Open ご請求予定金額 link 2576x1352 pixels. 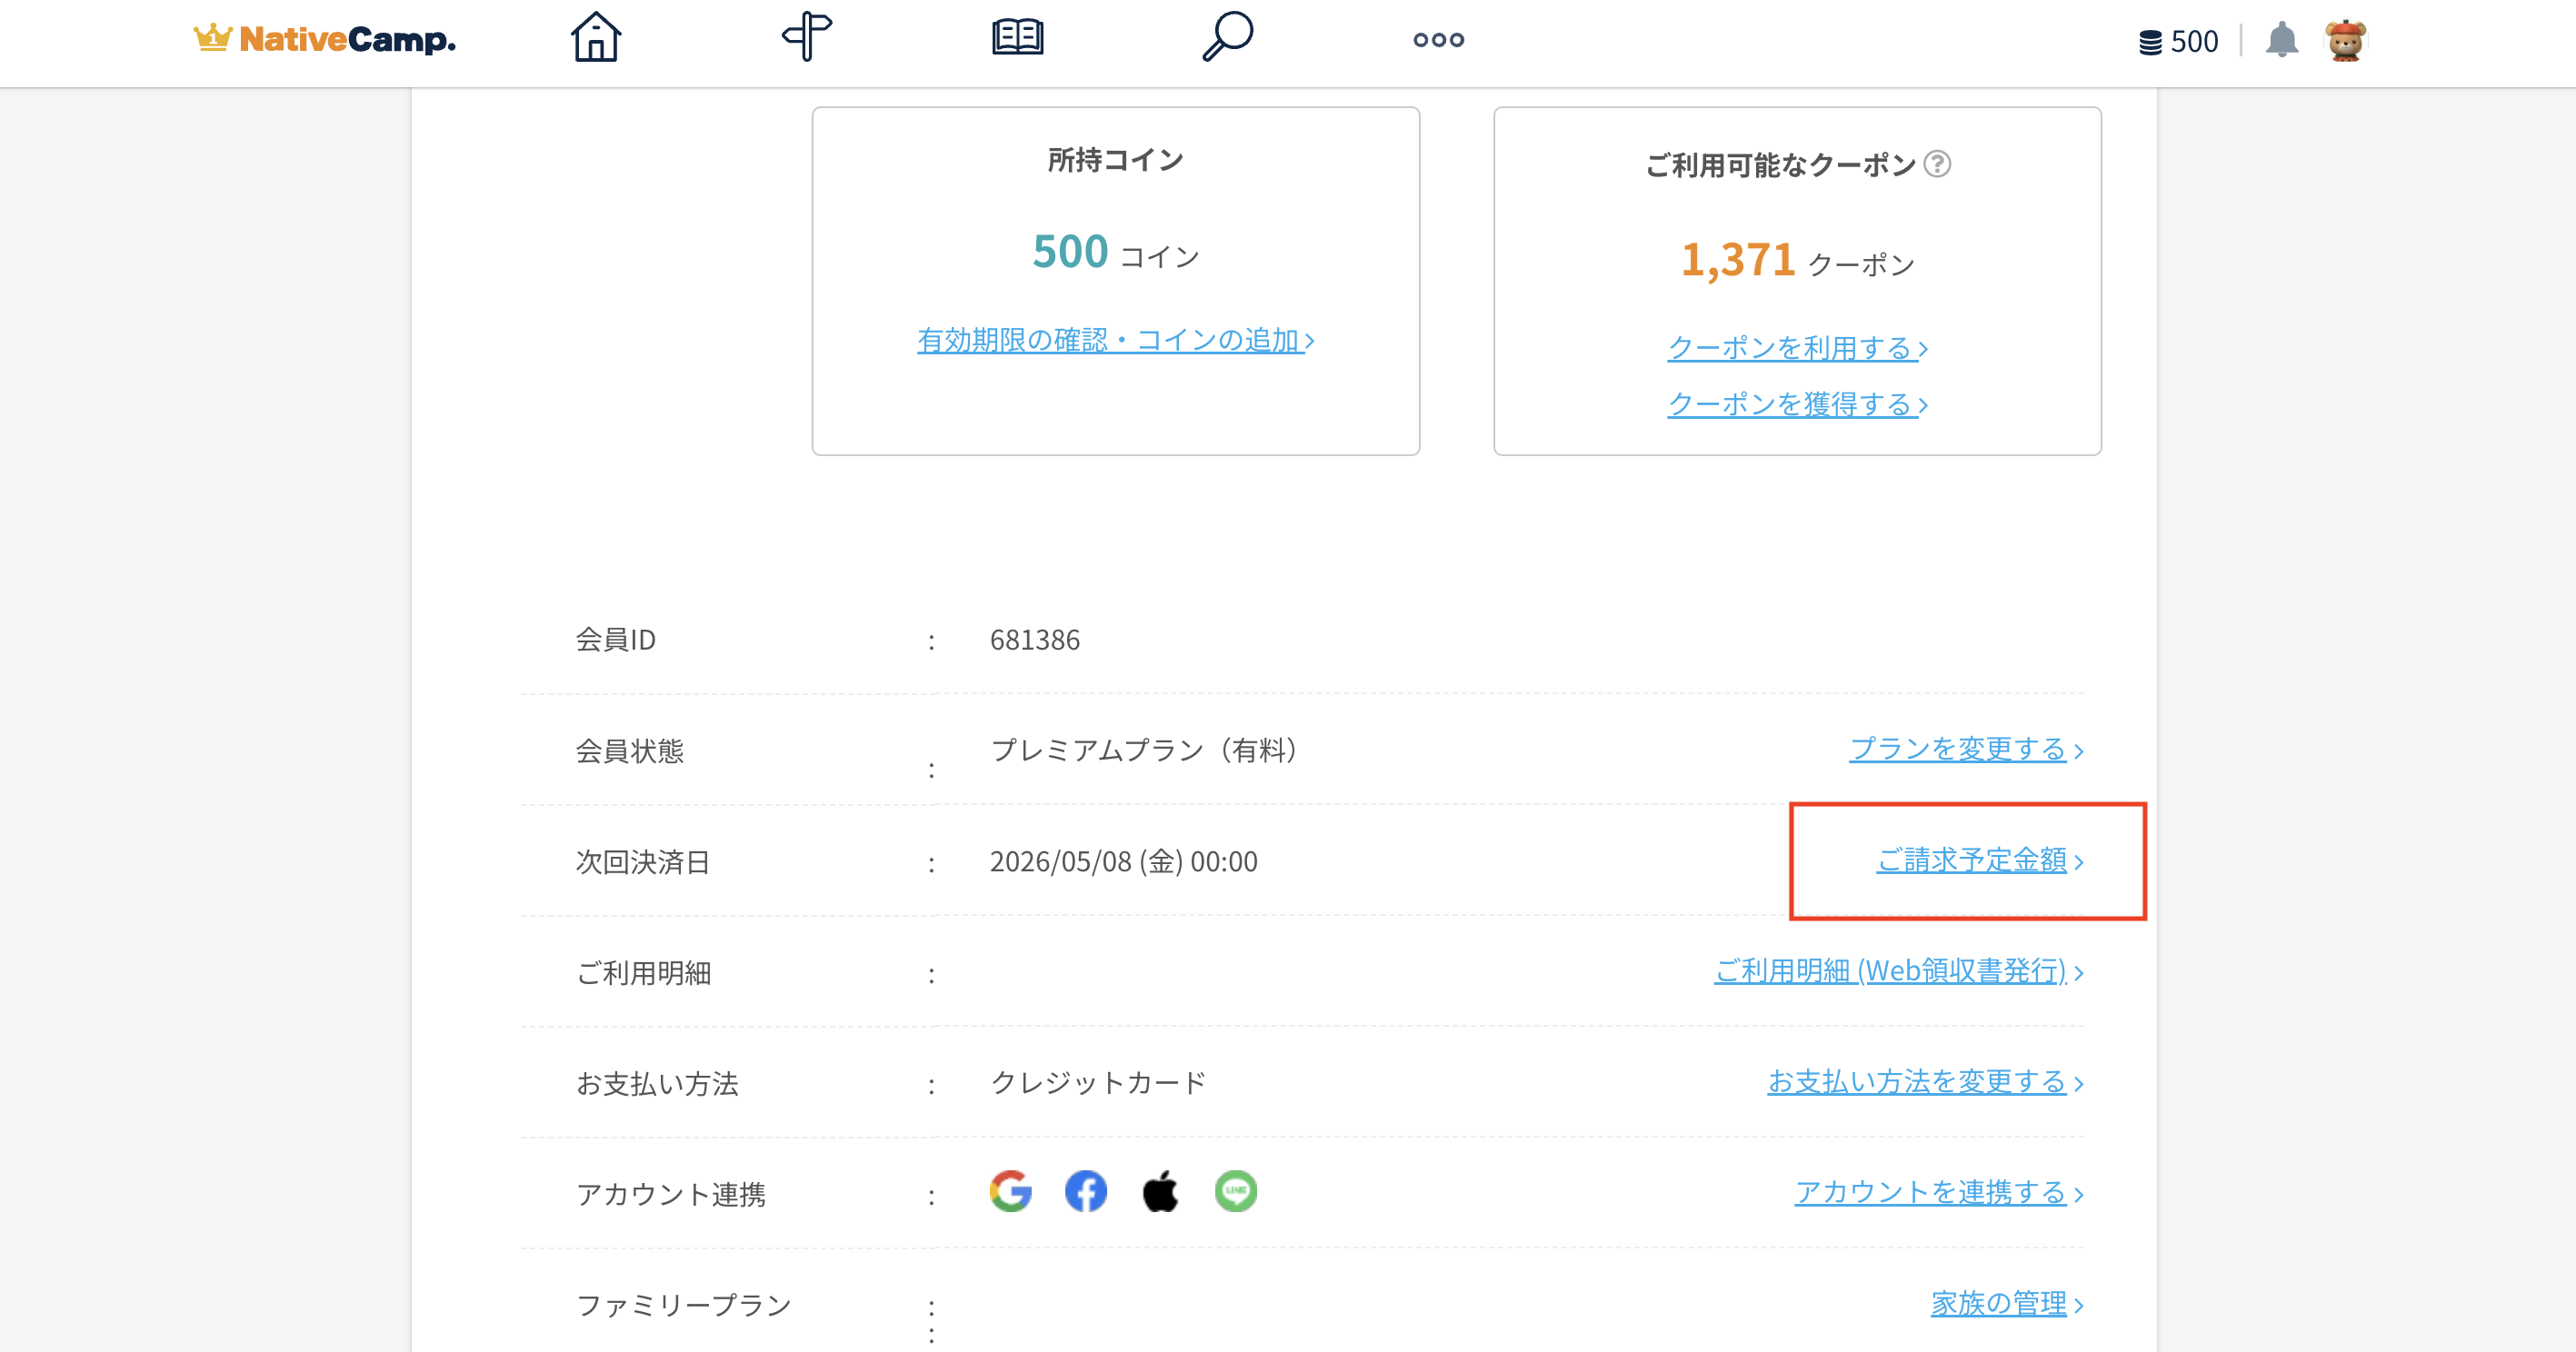[x=1979, y=860]
